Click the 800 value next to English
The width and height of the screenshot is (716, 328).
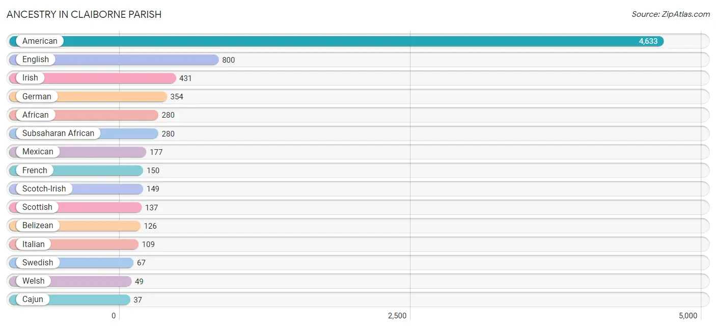click(229, 60)
